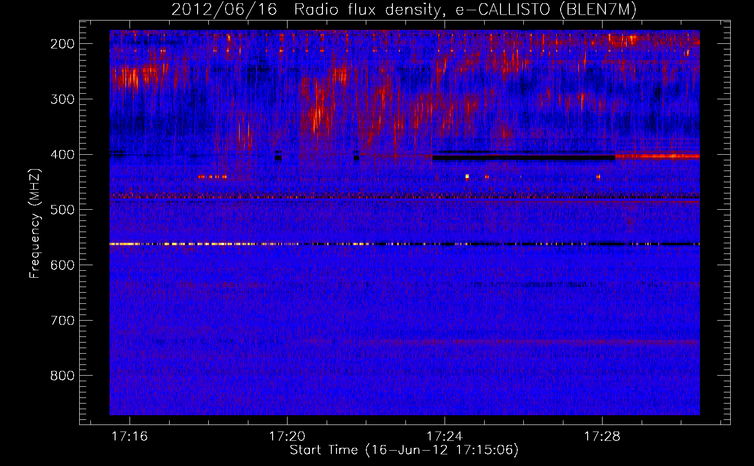
Task: Click the long black band near 400 MHz
Action: tap(523, 158)
